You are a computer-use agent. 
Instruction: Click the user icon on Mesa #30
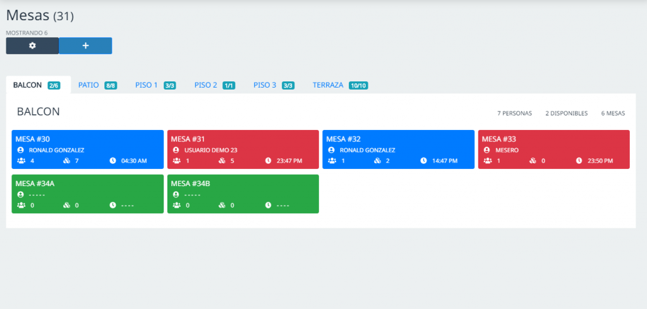pos(21,150)
